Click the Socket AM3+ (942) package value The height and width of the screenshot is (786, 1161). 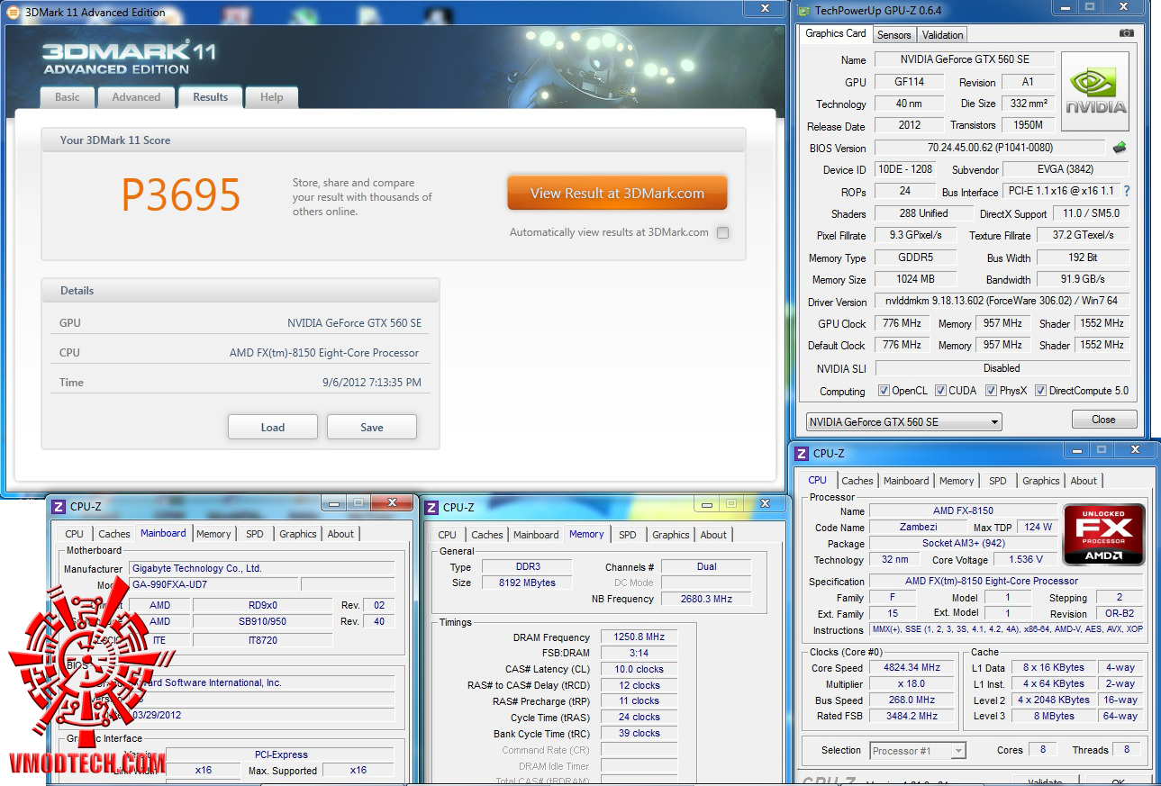[x=963, y=544]
